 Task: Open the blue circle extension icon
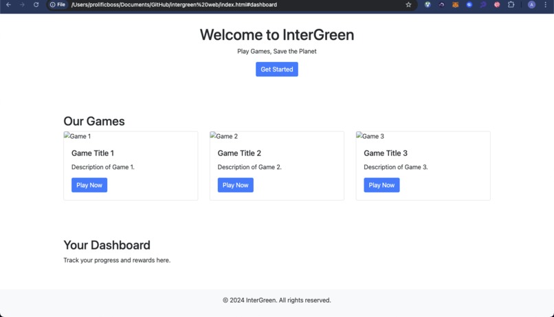(469, 5)
